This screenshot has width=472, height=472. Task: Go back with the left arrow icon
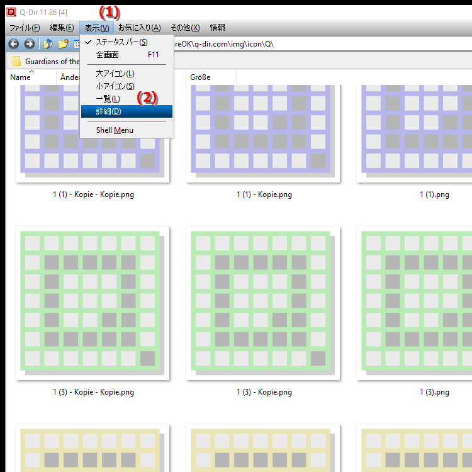(14, 44)
